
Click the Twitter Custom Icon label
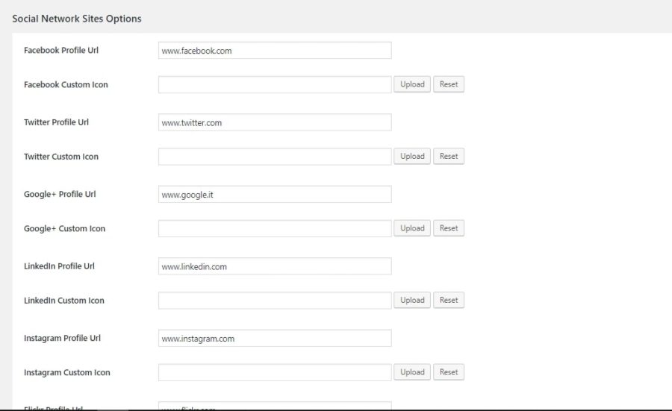[61, 156]
